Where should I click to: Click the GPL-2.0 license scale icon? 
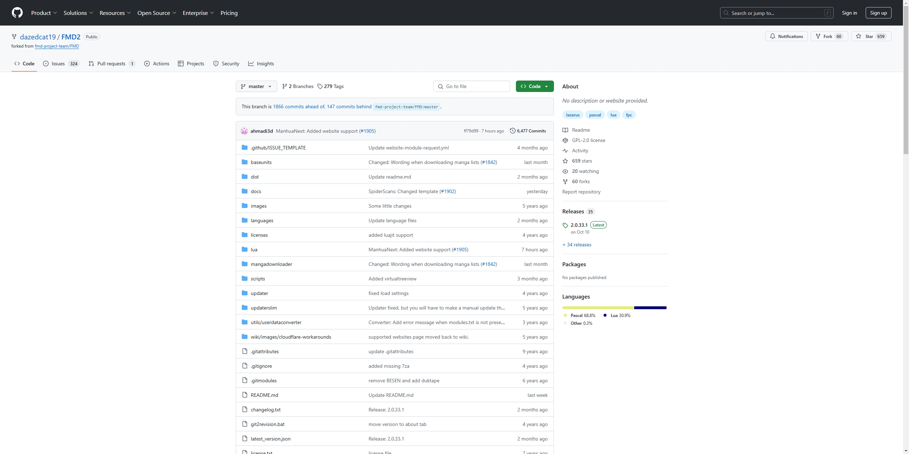[x=565, y=140]
